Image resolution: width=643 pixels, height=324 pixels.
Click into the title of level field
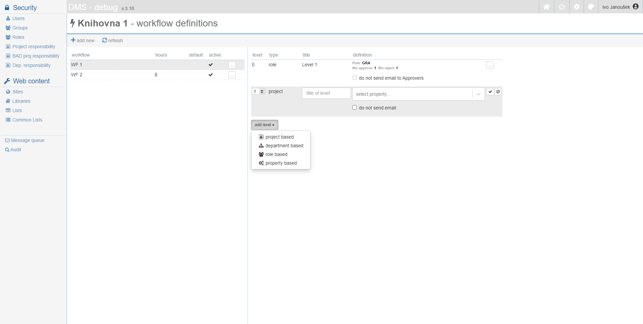[327, 93]
